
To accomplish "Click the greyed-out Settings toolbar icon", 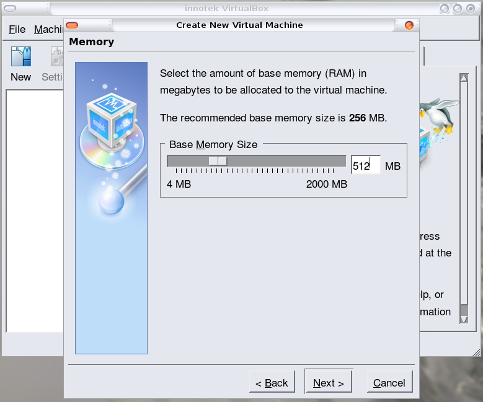I will (x=56, y=58).
